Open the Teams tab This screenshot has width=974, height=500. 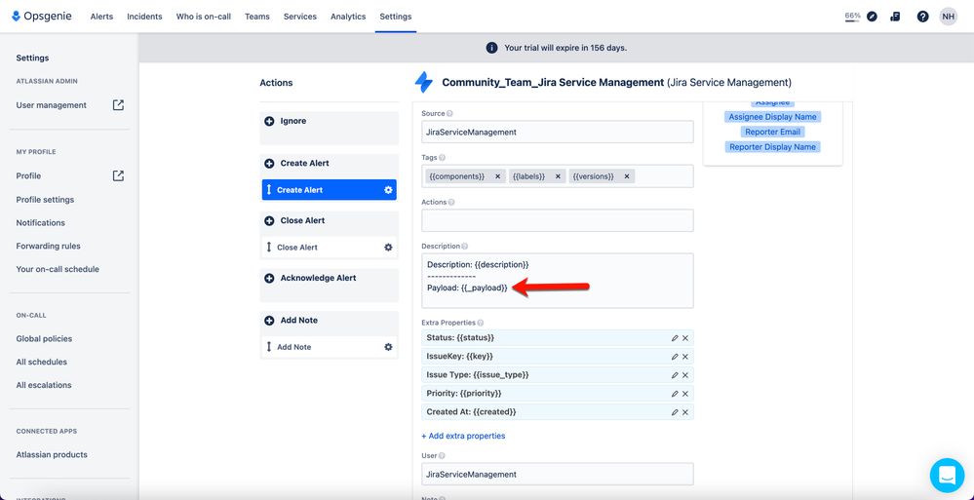(257, 17)
